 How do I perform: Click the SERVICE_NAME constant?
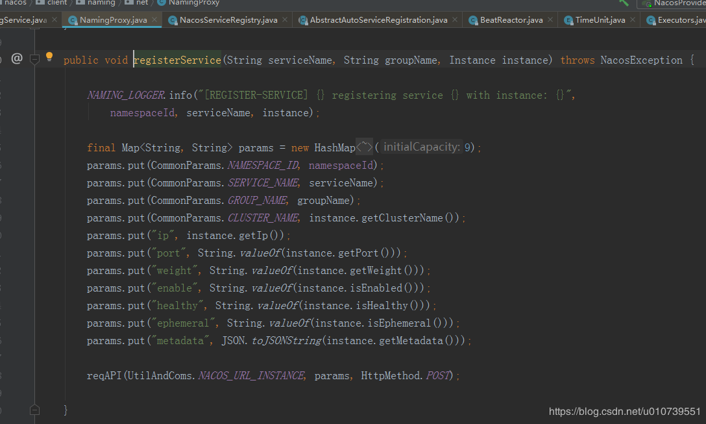(263, 183)
